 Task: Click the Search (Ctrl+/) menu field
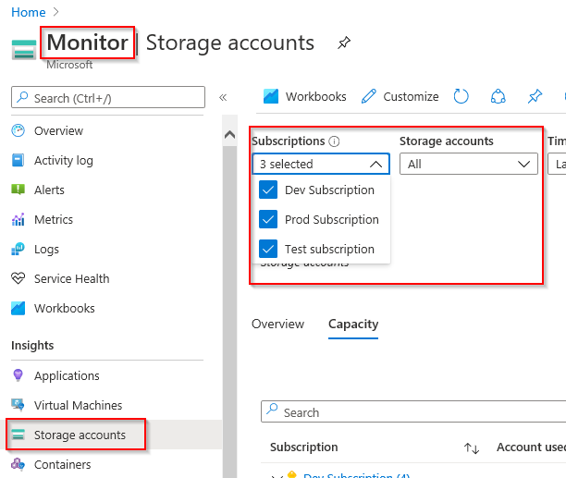(x=108, y=97)
